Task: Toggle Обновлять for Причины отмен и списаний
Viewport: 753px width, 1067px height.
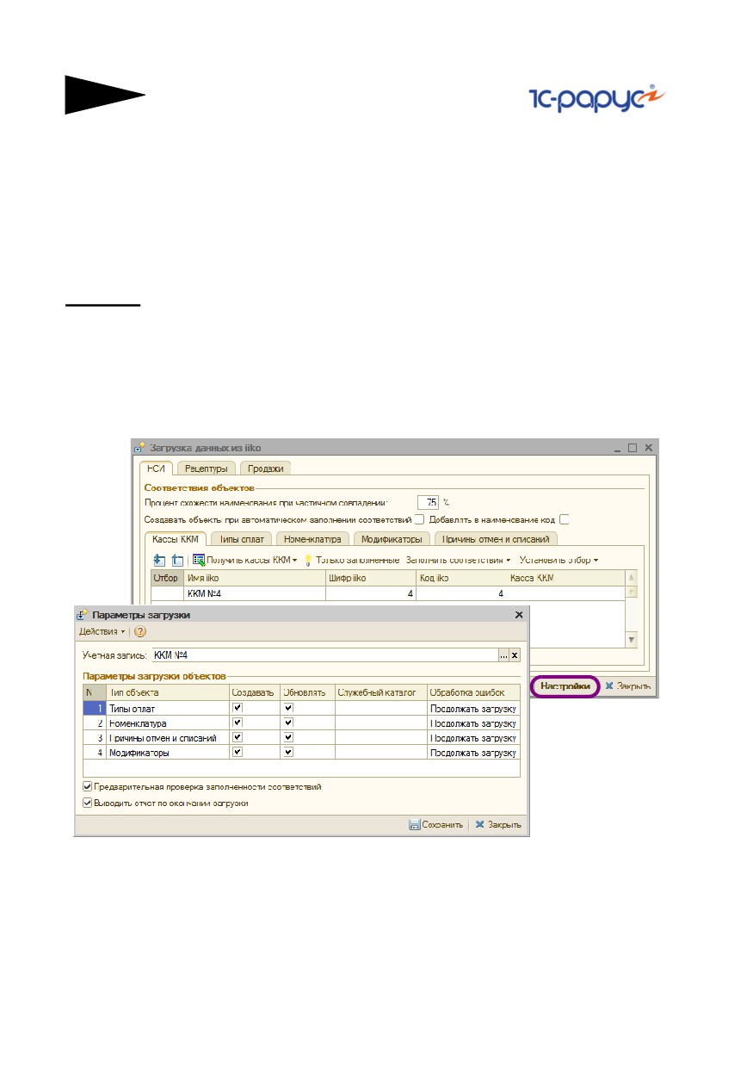Action: click(288, 737)
